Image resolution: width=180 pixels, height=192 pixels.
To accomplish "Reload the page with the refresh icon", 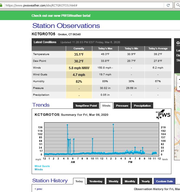I will click(x=168, y=5).
